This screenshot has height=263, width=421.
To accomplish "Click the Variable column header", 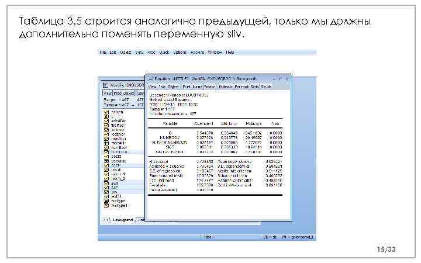I will [x=170, y=124].
